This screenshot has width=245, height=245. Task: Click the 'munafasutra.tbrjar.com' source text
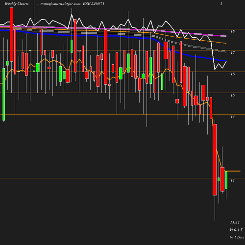60,3
